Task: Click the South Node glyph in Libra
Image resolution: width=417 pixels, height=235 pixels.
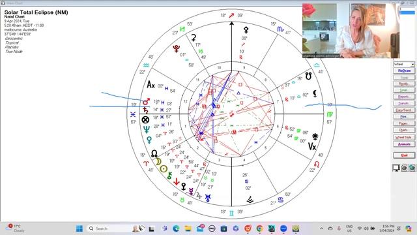Action: coord(308,76)
